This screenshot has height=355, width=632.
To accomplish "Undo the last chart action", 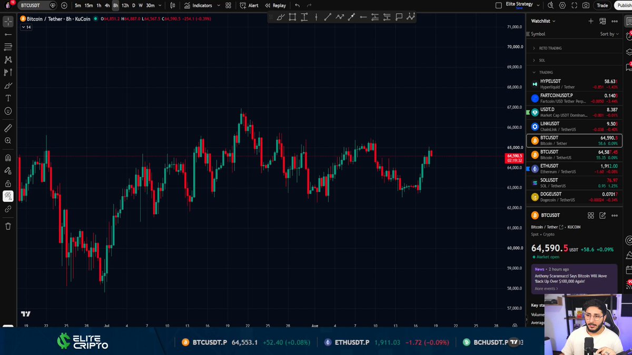I will click(x=298, y=5).
